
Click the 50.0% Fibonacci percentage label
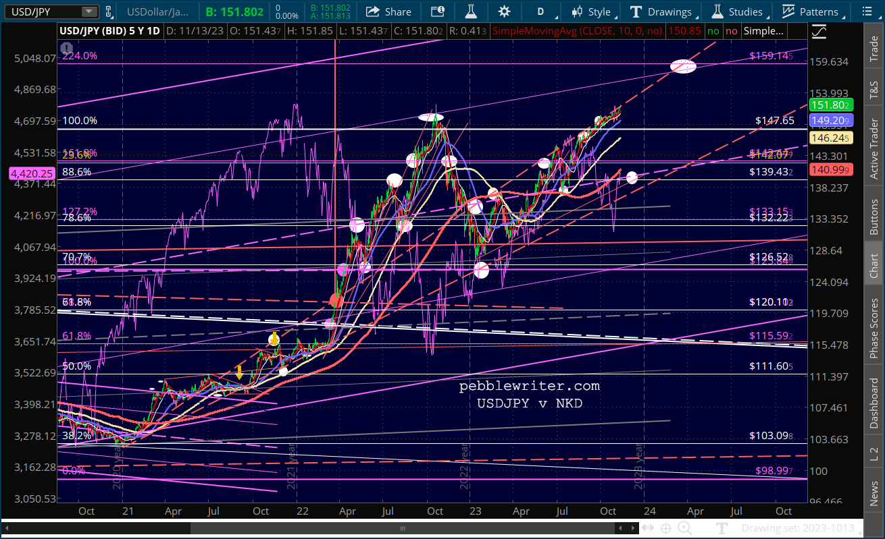76,366
